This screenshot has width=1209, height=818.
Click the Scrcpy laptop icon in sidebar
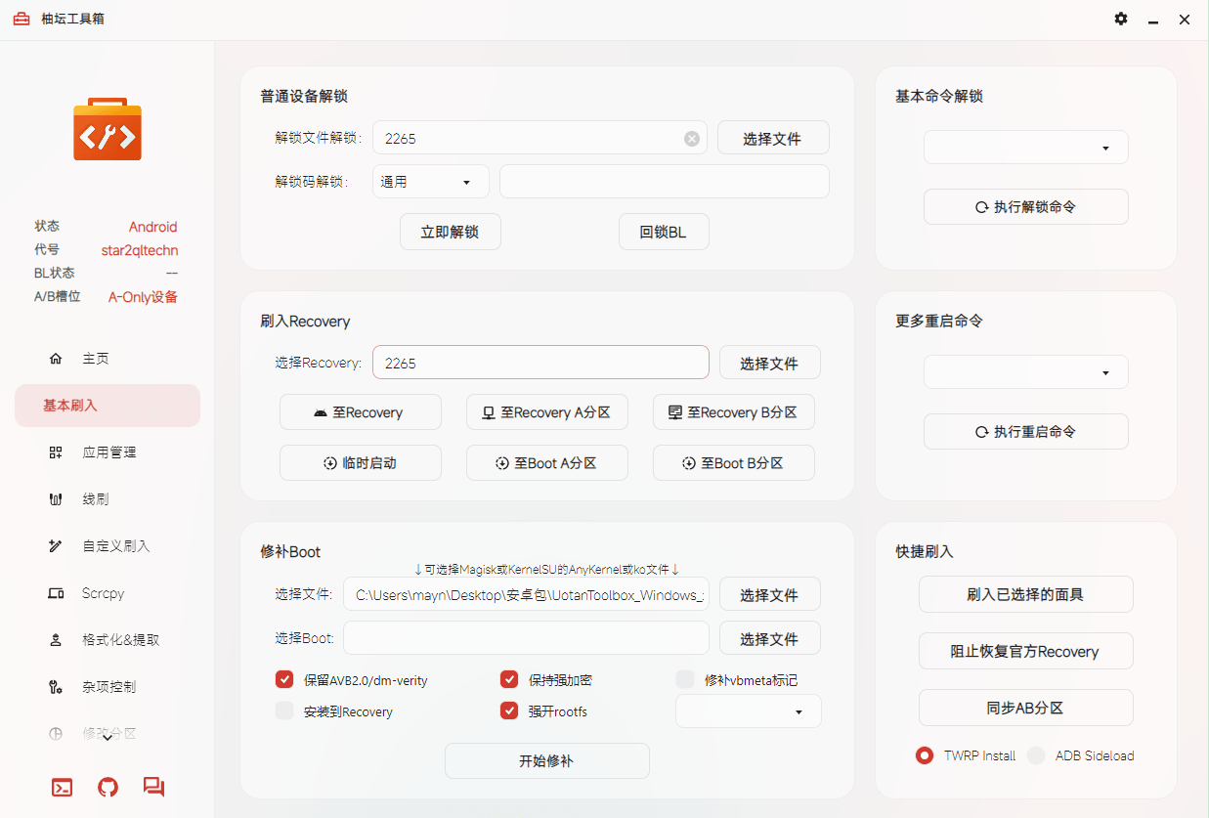tap(56, 592)
